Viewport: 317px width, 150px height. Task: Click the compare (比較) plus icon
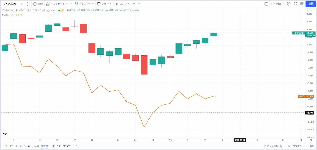pos(35,4)
